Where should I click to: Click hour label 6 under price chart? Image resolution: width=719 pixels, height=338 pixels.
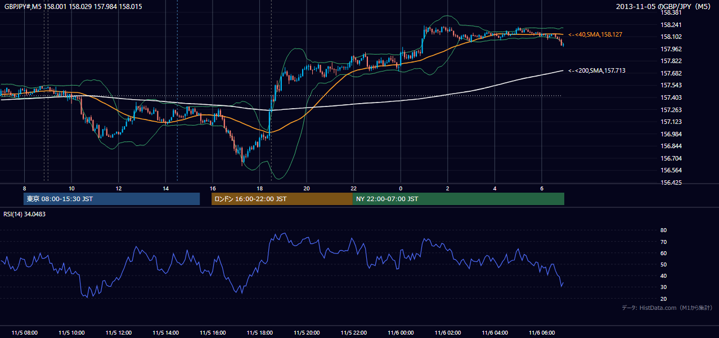542,188
